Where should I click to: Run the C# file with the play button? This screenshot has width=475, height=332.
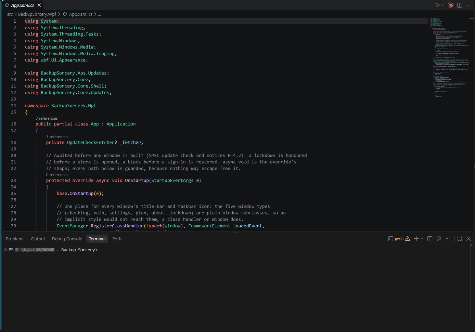tap(437, 5)
